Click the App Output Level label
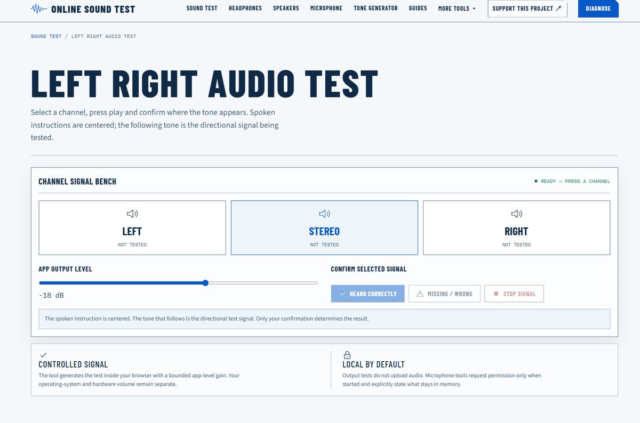Screen dimensions: 640x423 click(x=65, y=269)
